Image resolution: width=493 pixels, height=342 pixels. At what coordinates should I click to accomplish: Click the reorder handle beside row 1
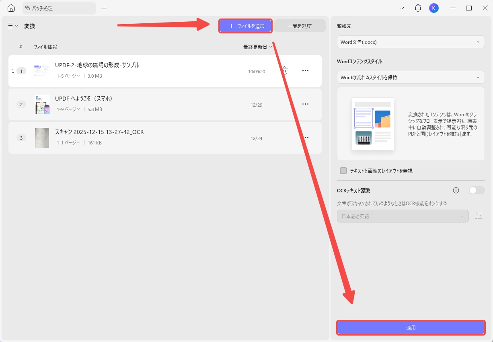pyautogui.click(x=13, y=71)
